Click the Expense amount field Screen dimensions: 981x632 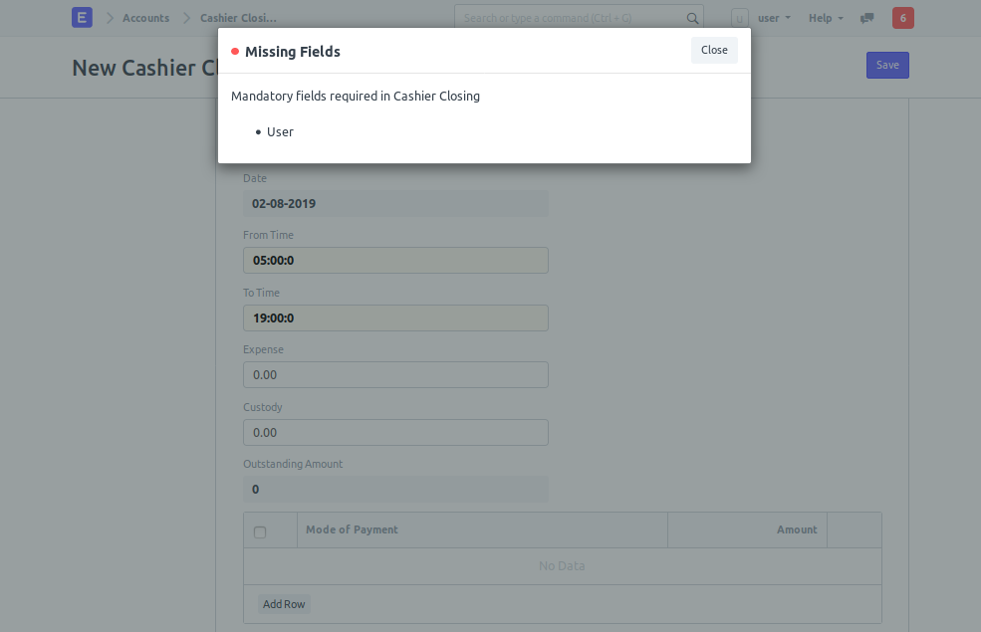395,374
